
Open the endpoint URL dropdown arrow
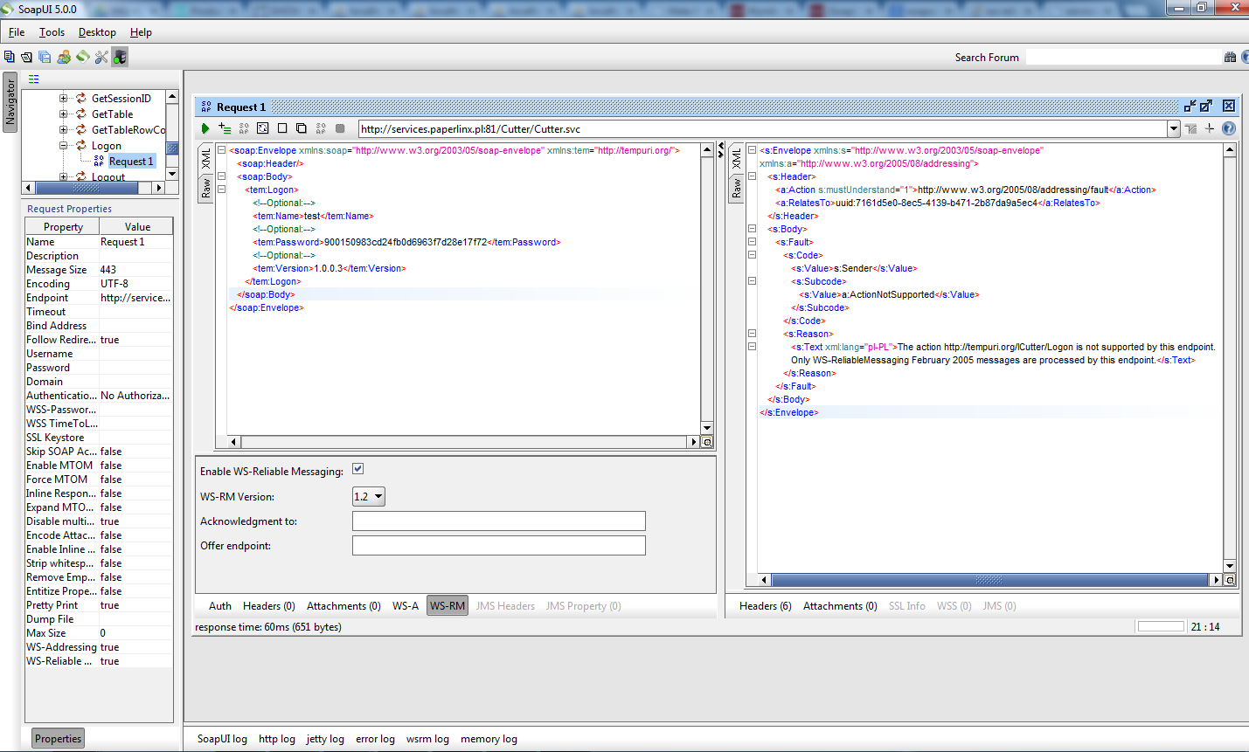click(x=1173, y=128)
